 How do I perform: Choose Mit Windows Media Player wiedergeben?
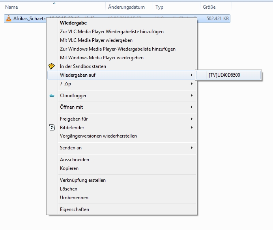122,58
